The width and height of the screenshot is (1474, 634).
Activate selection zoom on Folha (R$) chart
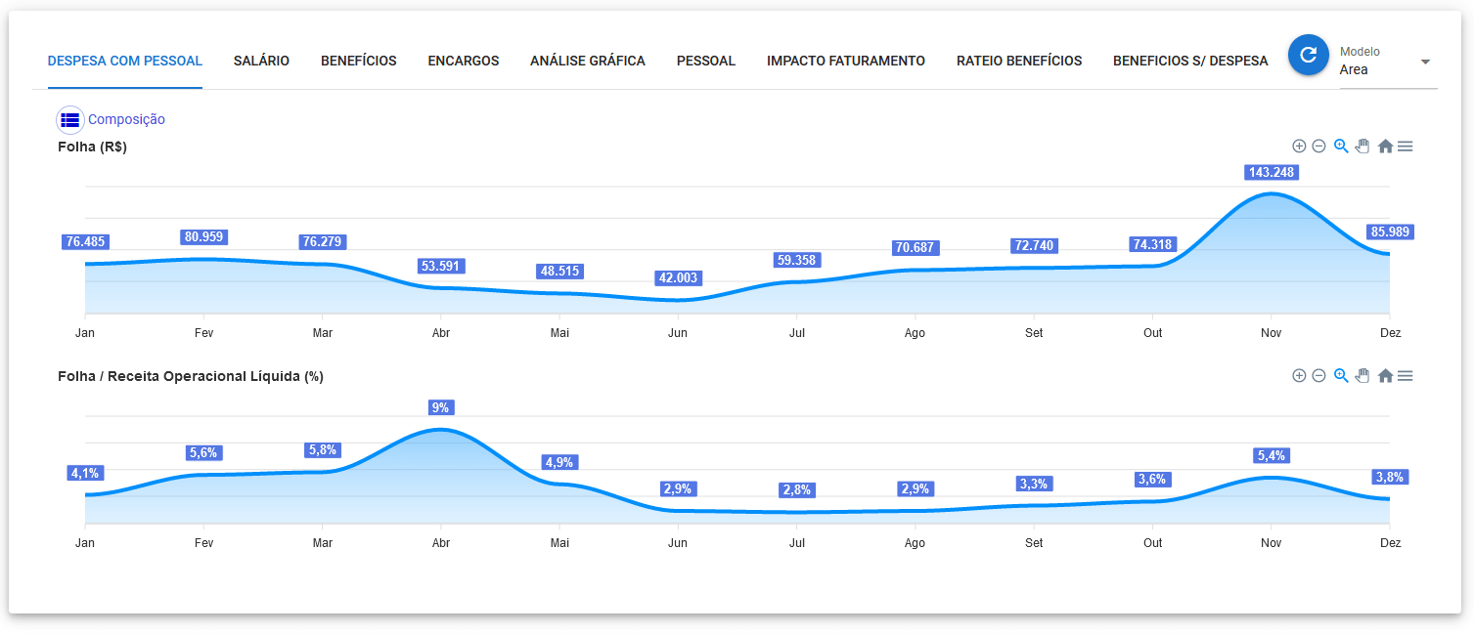point(1341,147)
